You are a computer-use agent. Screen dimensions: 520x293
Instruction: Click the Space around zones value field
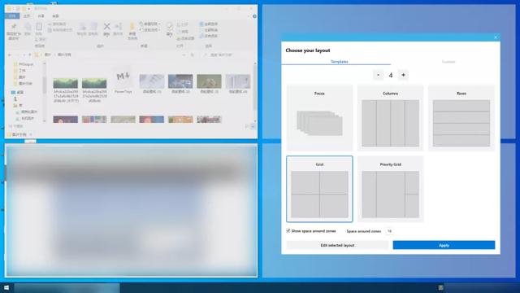[390, 231]
